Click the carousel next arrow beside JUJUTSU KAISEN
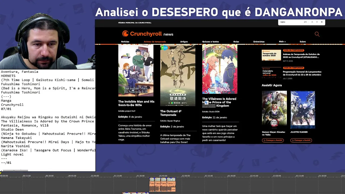345x194 pixels. click(x=313, y=110)
